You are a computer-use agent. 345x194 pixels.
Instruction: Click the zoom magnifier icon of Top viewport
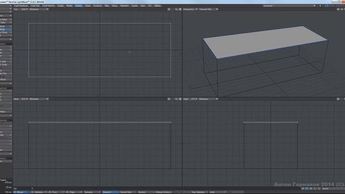(176, 10)
